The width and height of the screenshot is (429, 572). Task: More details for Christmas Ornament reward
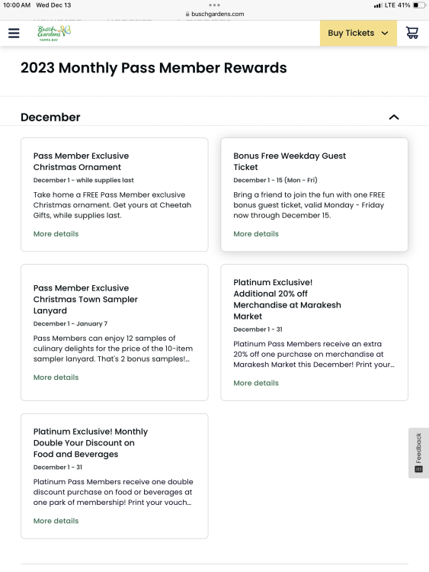[56, 234]
